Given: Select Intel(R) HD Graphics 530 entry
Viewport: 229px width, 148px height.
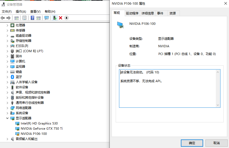Looking at the screenshot, I should pyautogui.click(x=39, y=123).
